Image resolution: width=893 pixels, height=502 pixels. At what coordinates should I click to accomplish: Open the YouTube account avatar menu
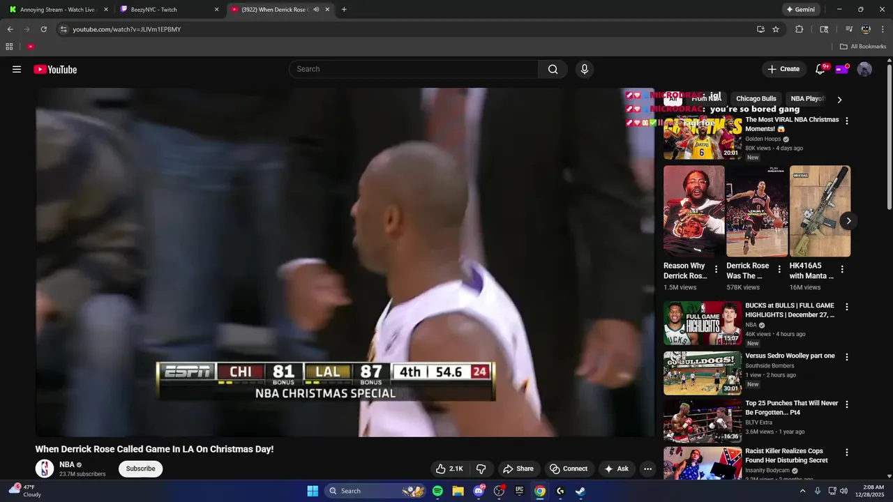864,69
